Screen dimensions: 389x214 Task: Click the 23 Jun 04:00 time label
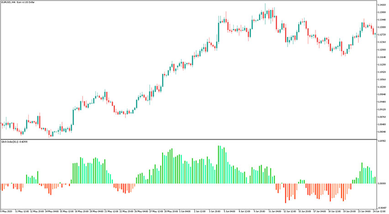pos(364,212)
